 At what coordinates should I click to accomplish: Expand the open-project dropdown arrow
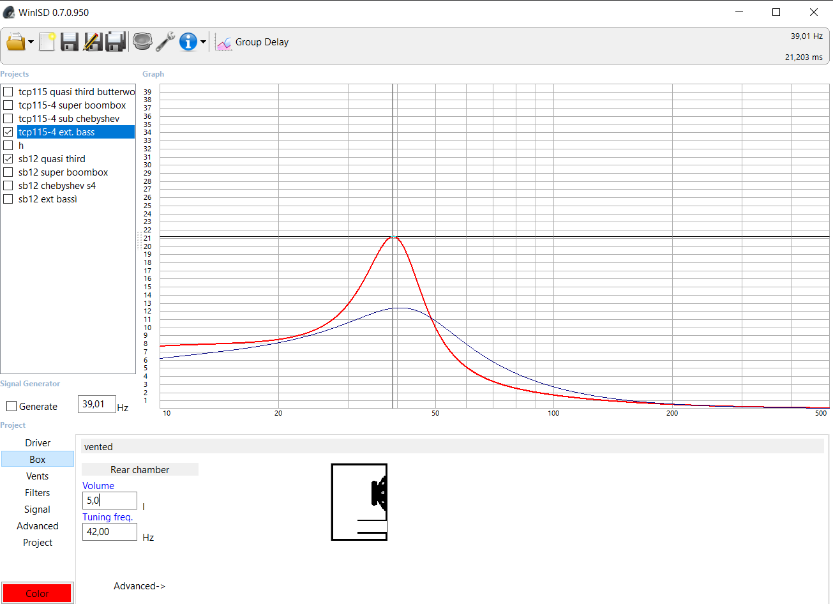31,43
